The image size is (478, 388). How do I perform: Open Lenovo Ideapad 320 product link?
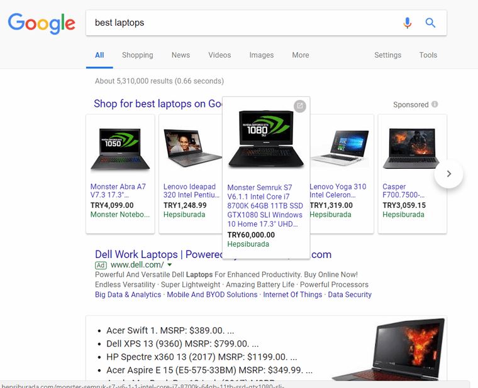[191, 190]
